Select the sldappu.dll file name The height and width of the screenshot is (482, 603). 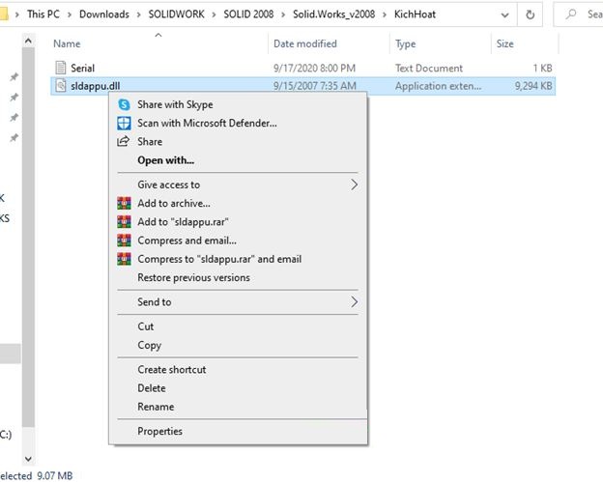click(x=95, y=86)
